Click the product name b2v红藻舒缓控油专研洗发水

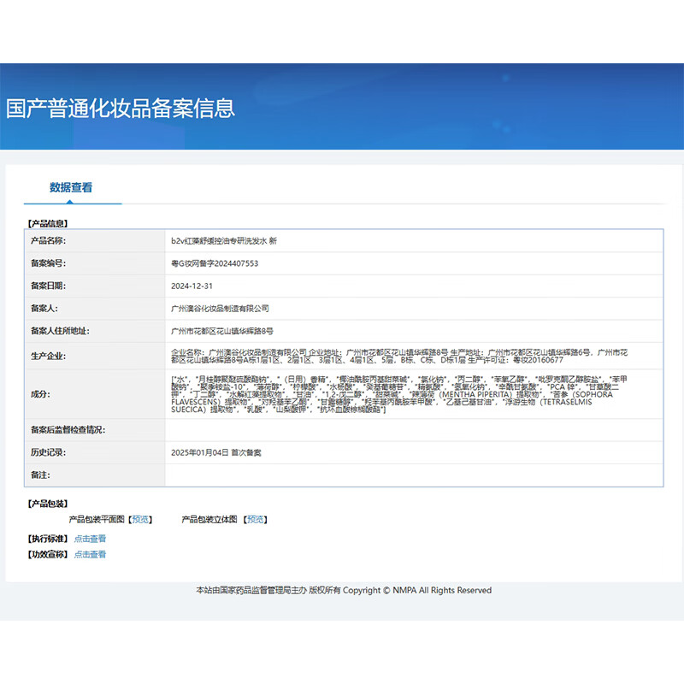coord(223,241)
